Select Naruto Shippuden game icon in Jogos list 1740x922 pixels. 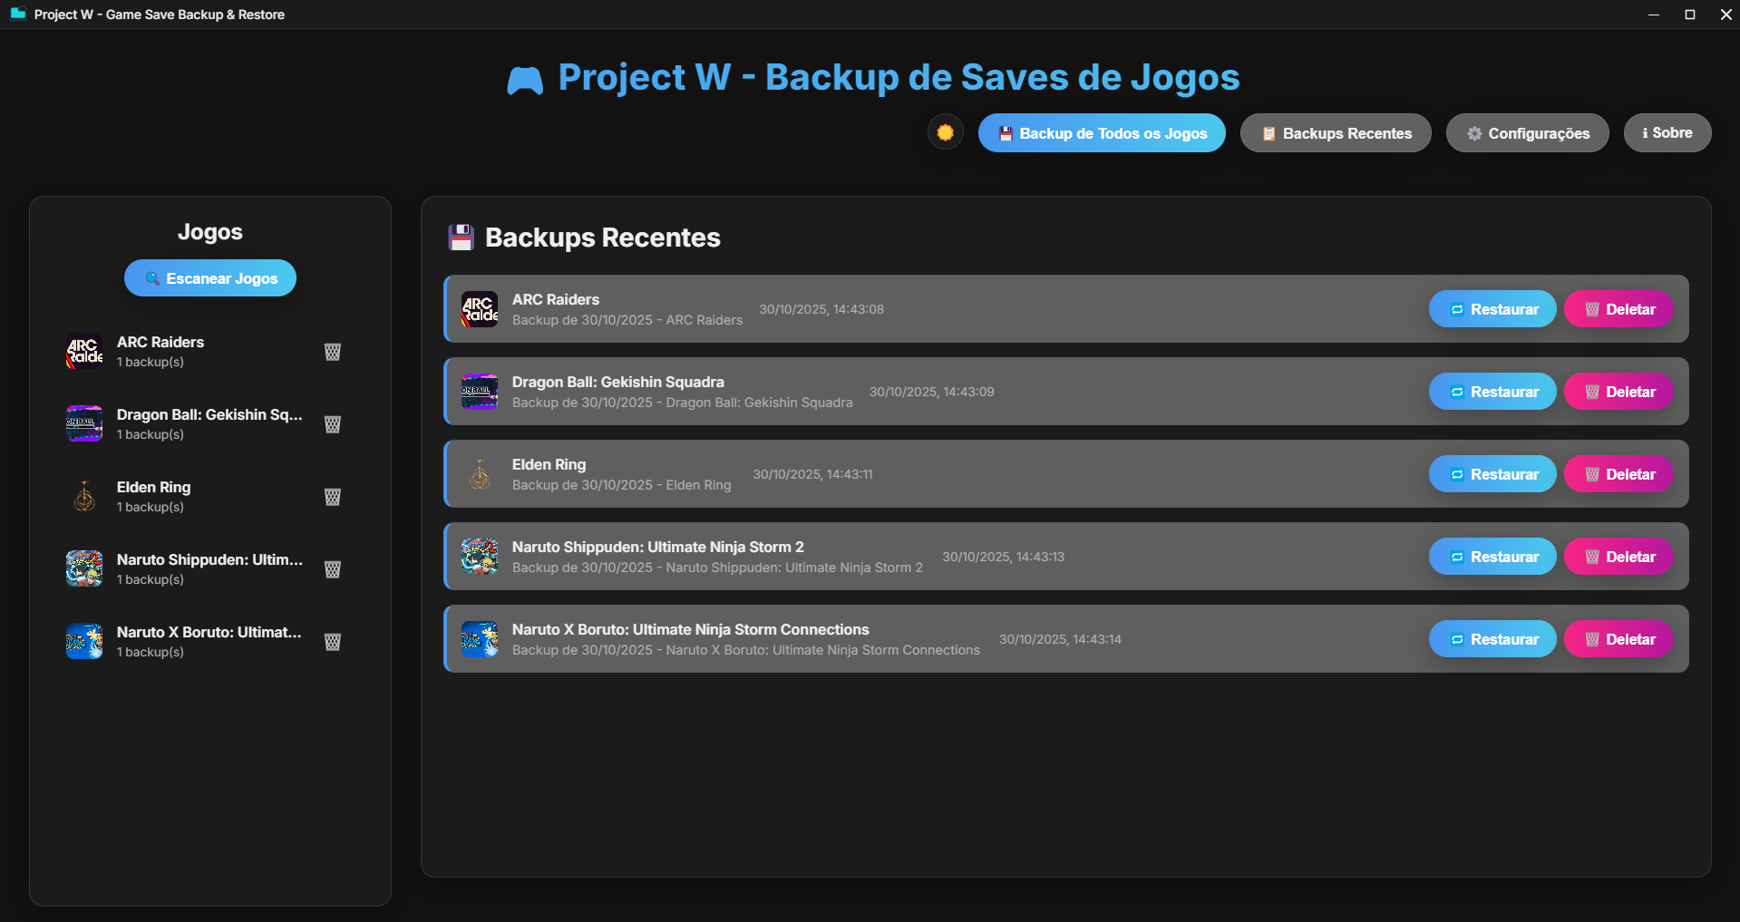pos(84,569)
